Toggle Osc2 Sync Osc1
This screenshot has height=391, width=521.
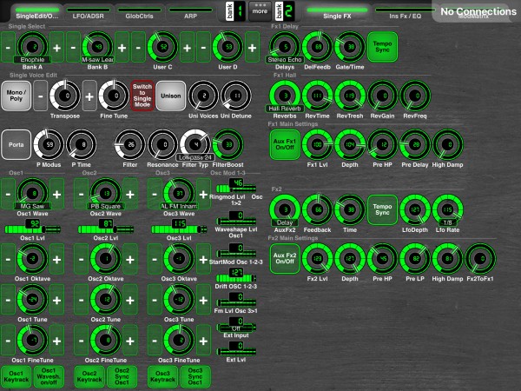[122, 376]
